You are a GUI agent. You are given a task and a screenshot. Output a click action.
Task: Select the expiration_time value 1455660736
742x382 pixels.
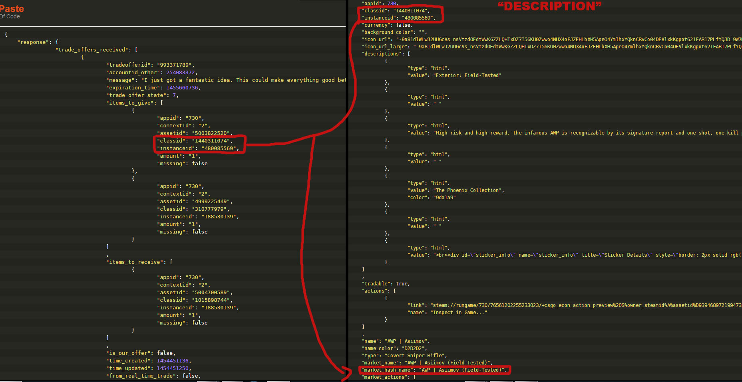click(x=182, y=87)
